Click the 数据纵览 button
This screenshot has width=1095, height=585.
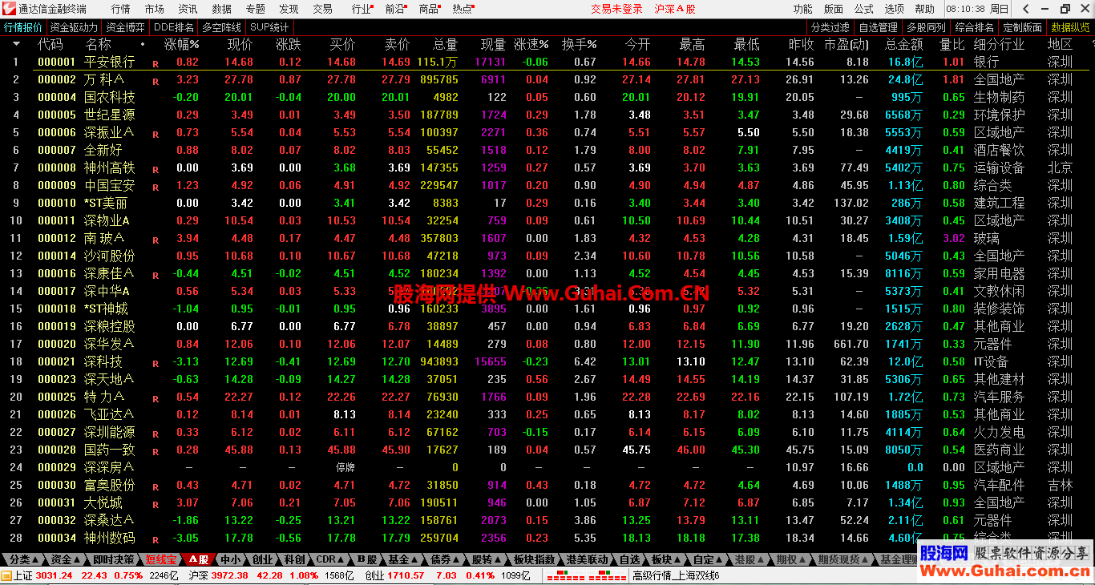pyautogui.click(x=1071, y=27)
